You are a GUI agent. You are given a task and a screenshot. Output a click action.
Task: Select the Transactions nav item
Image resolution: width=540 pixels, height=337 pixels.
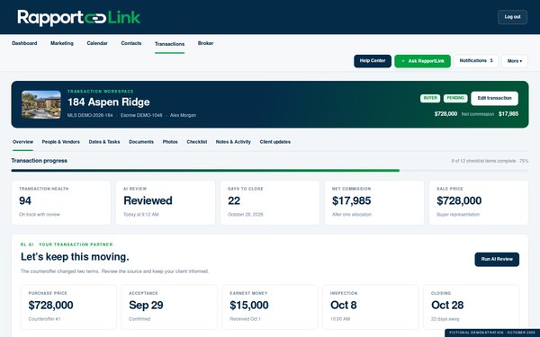tap(169, 44)
